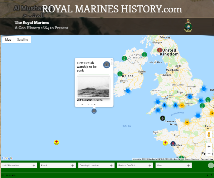Viewport: 214px width, 178px height.
Task: Click the ship icon inside the info popup
Action: tap(106, 65)
